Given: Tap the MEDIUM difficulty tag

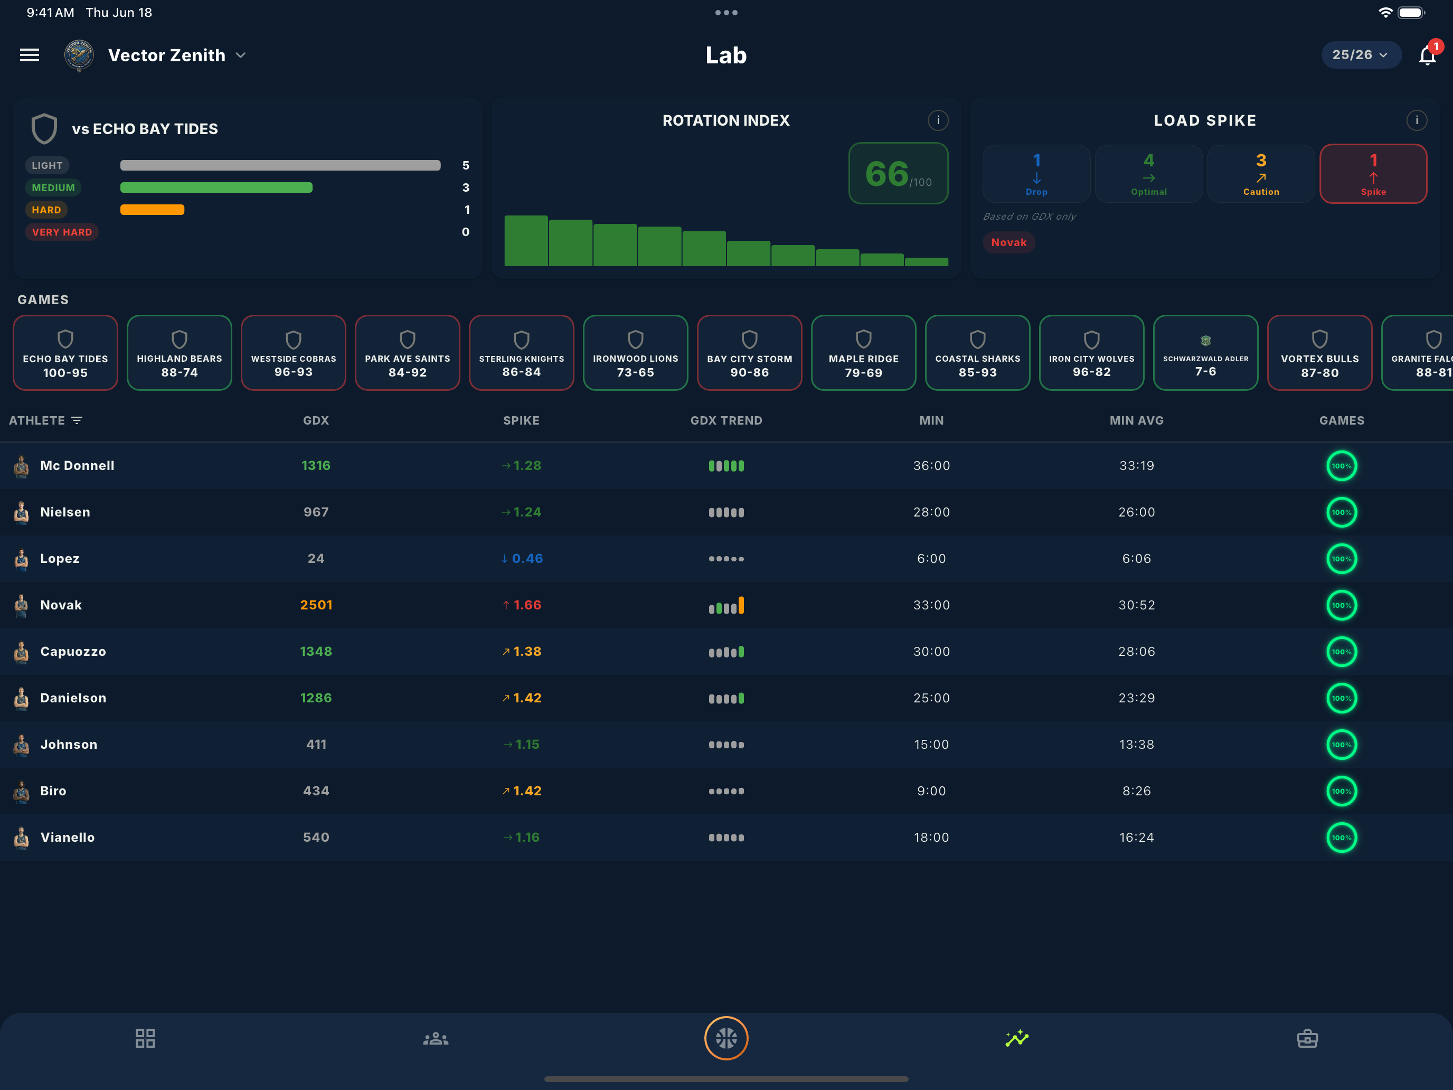Looking at the screenshot, I should point(53,188).
